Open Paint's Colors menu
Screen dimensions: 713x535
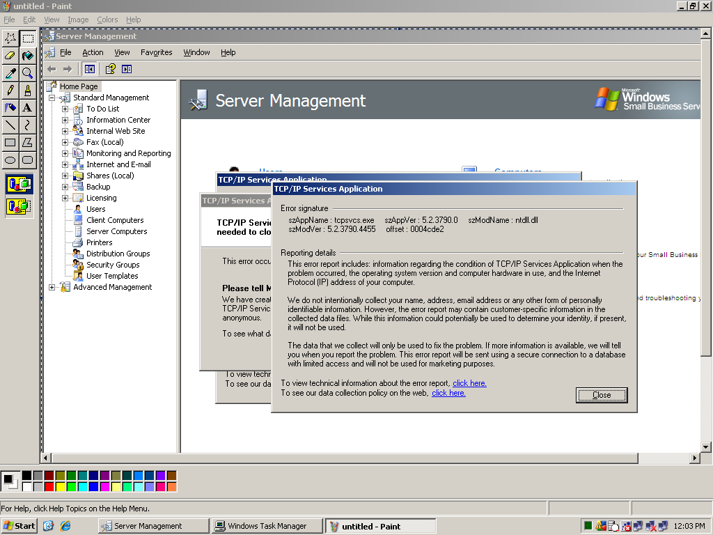click(107, 20)
